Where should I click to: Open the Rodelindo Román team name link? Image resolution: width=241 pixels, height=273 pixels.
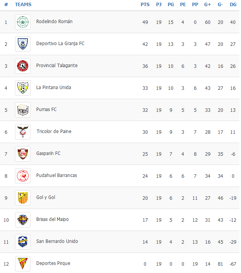click(54, 22)
